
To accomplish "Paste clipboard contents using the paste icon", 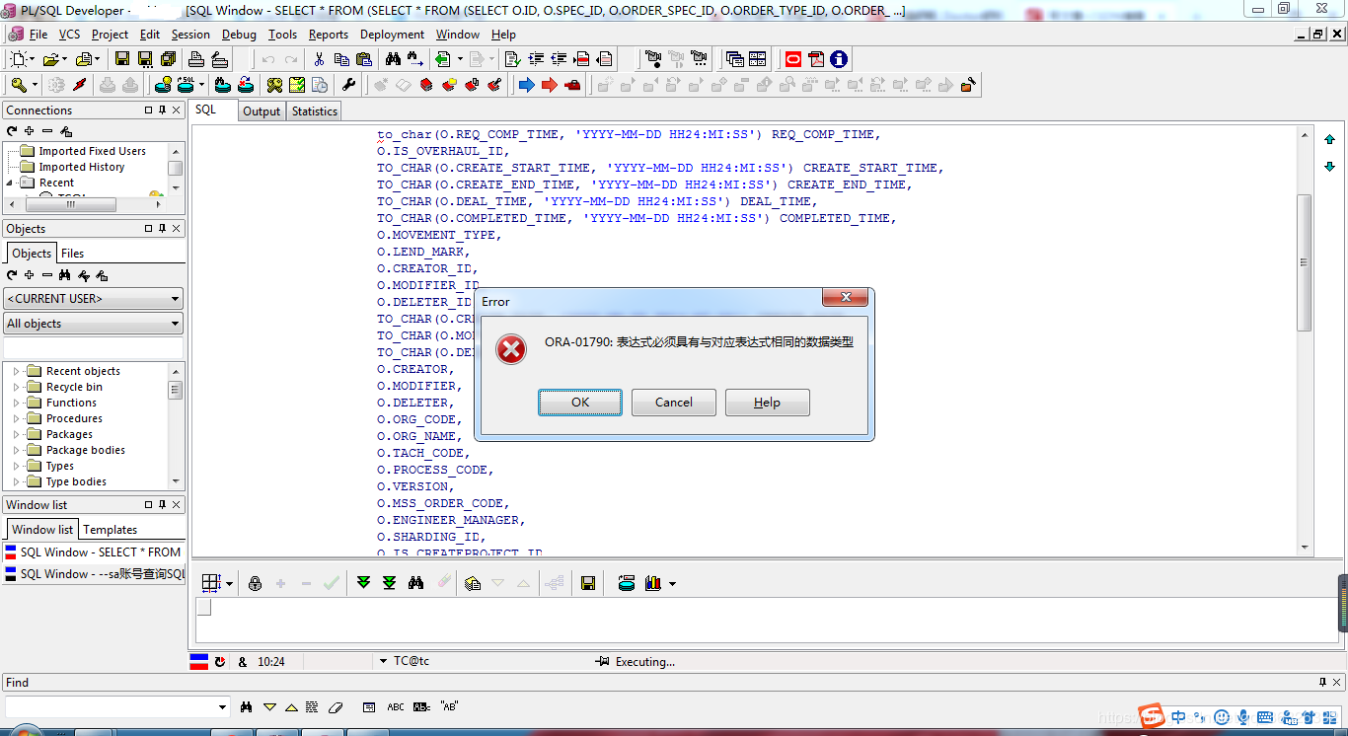I will tap(363, 59).
